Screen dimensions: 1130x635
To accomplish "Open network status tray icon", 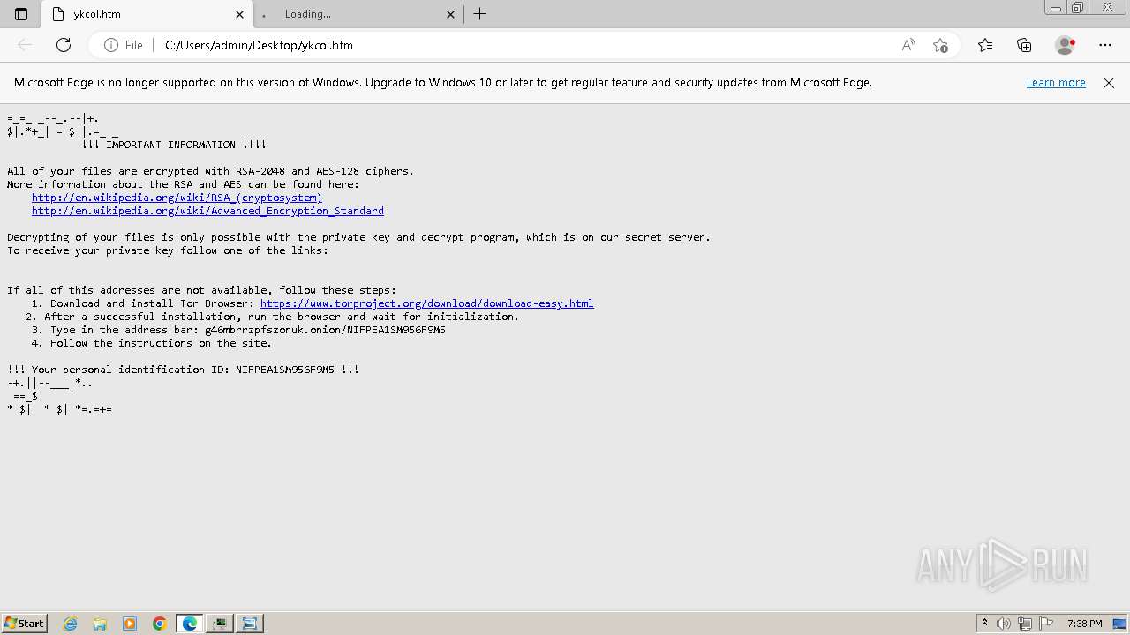I will point(1025,624).
